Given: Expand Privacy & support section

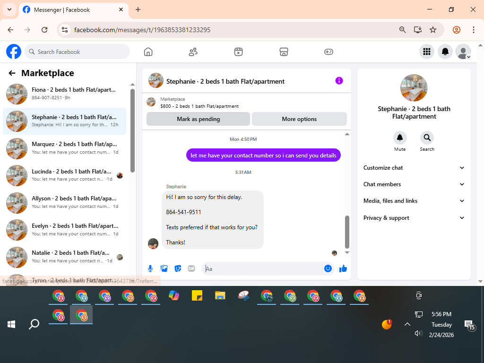Looking at the screenshot, I should [x=414, y=217].
